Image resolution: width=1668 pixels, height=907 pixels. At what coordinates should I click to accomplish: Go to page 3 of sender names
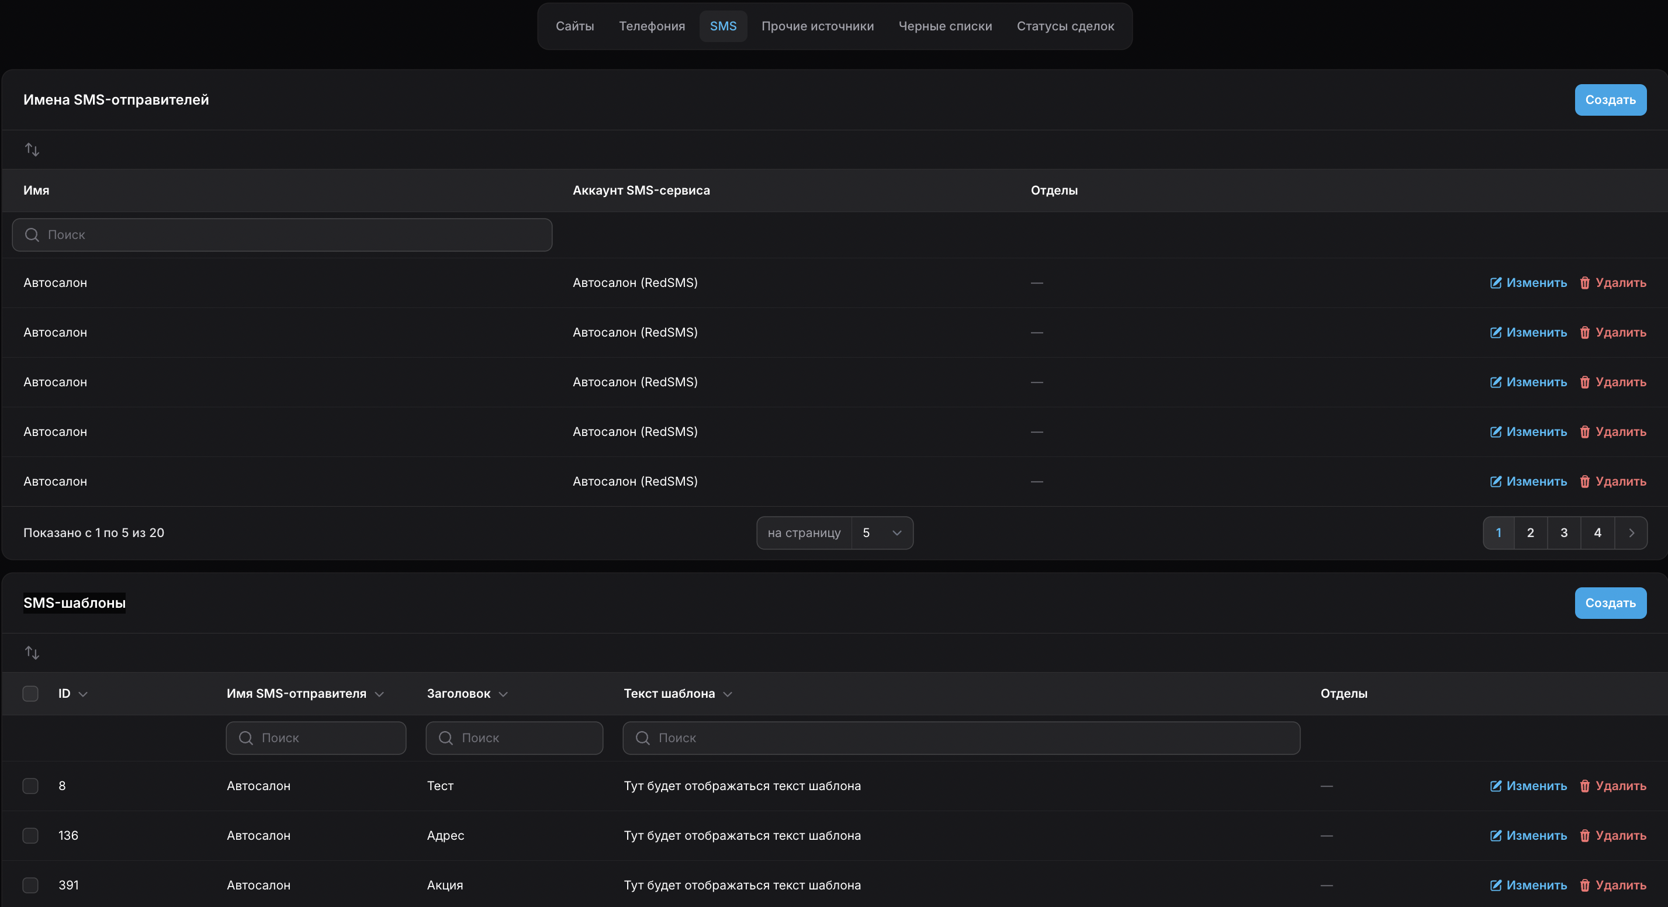click(x=1564, y=533)
